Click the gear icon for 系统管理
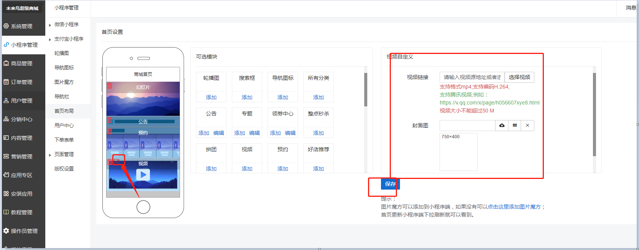The width and height of the screenshot is (639, 250). point(6,26)
